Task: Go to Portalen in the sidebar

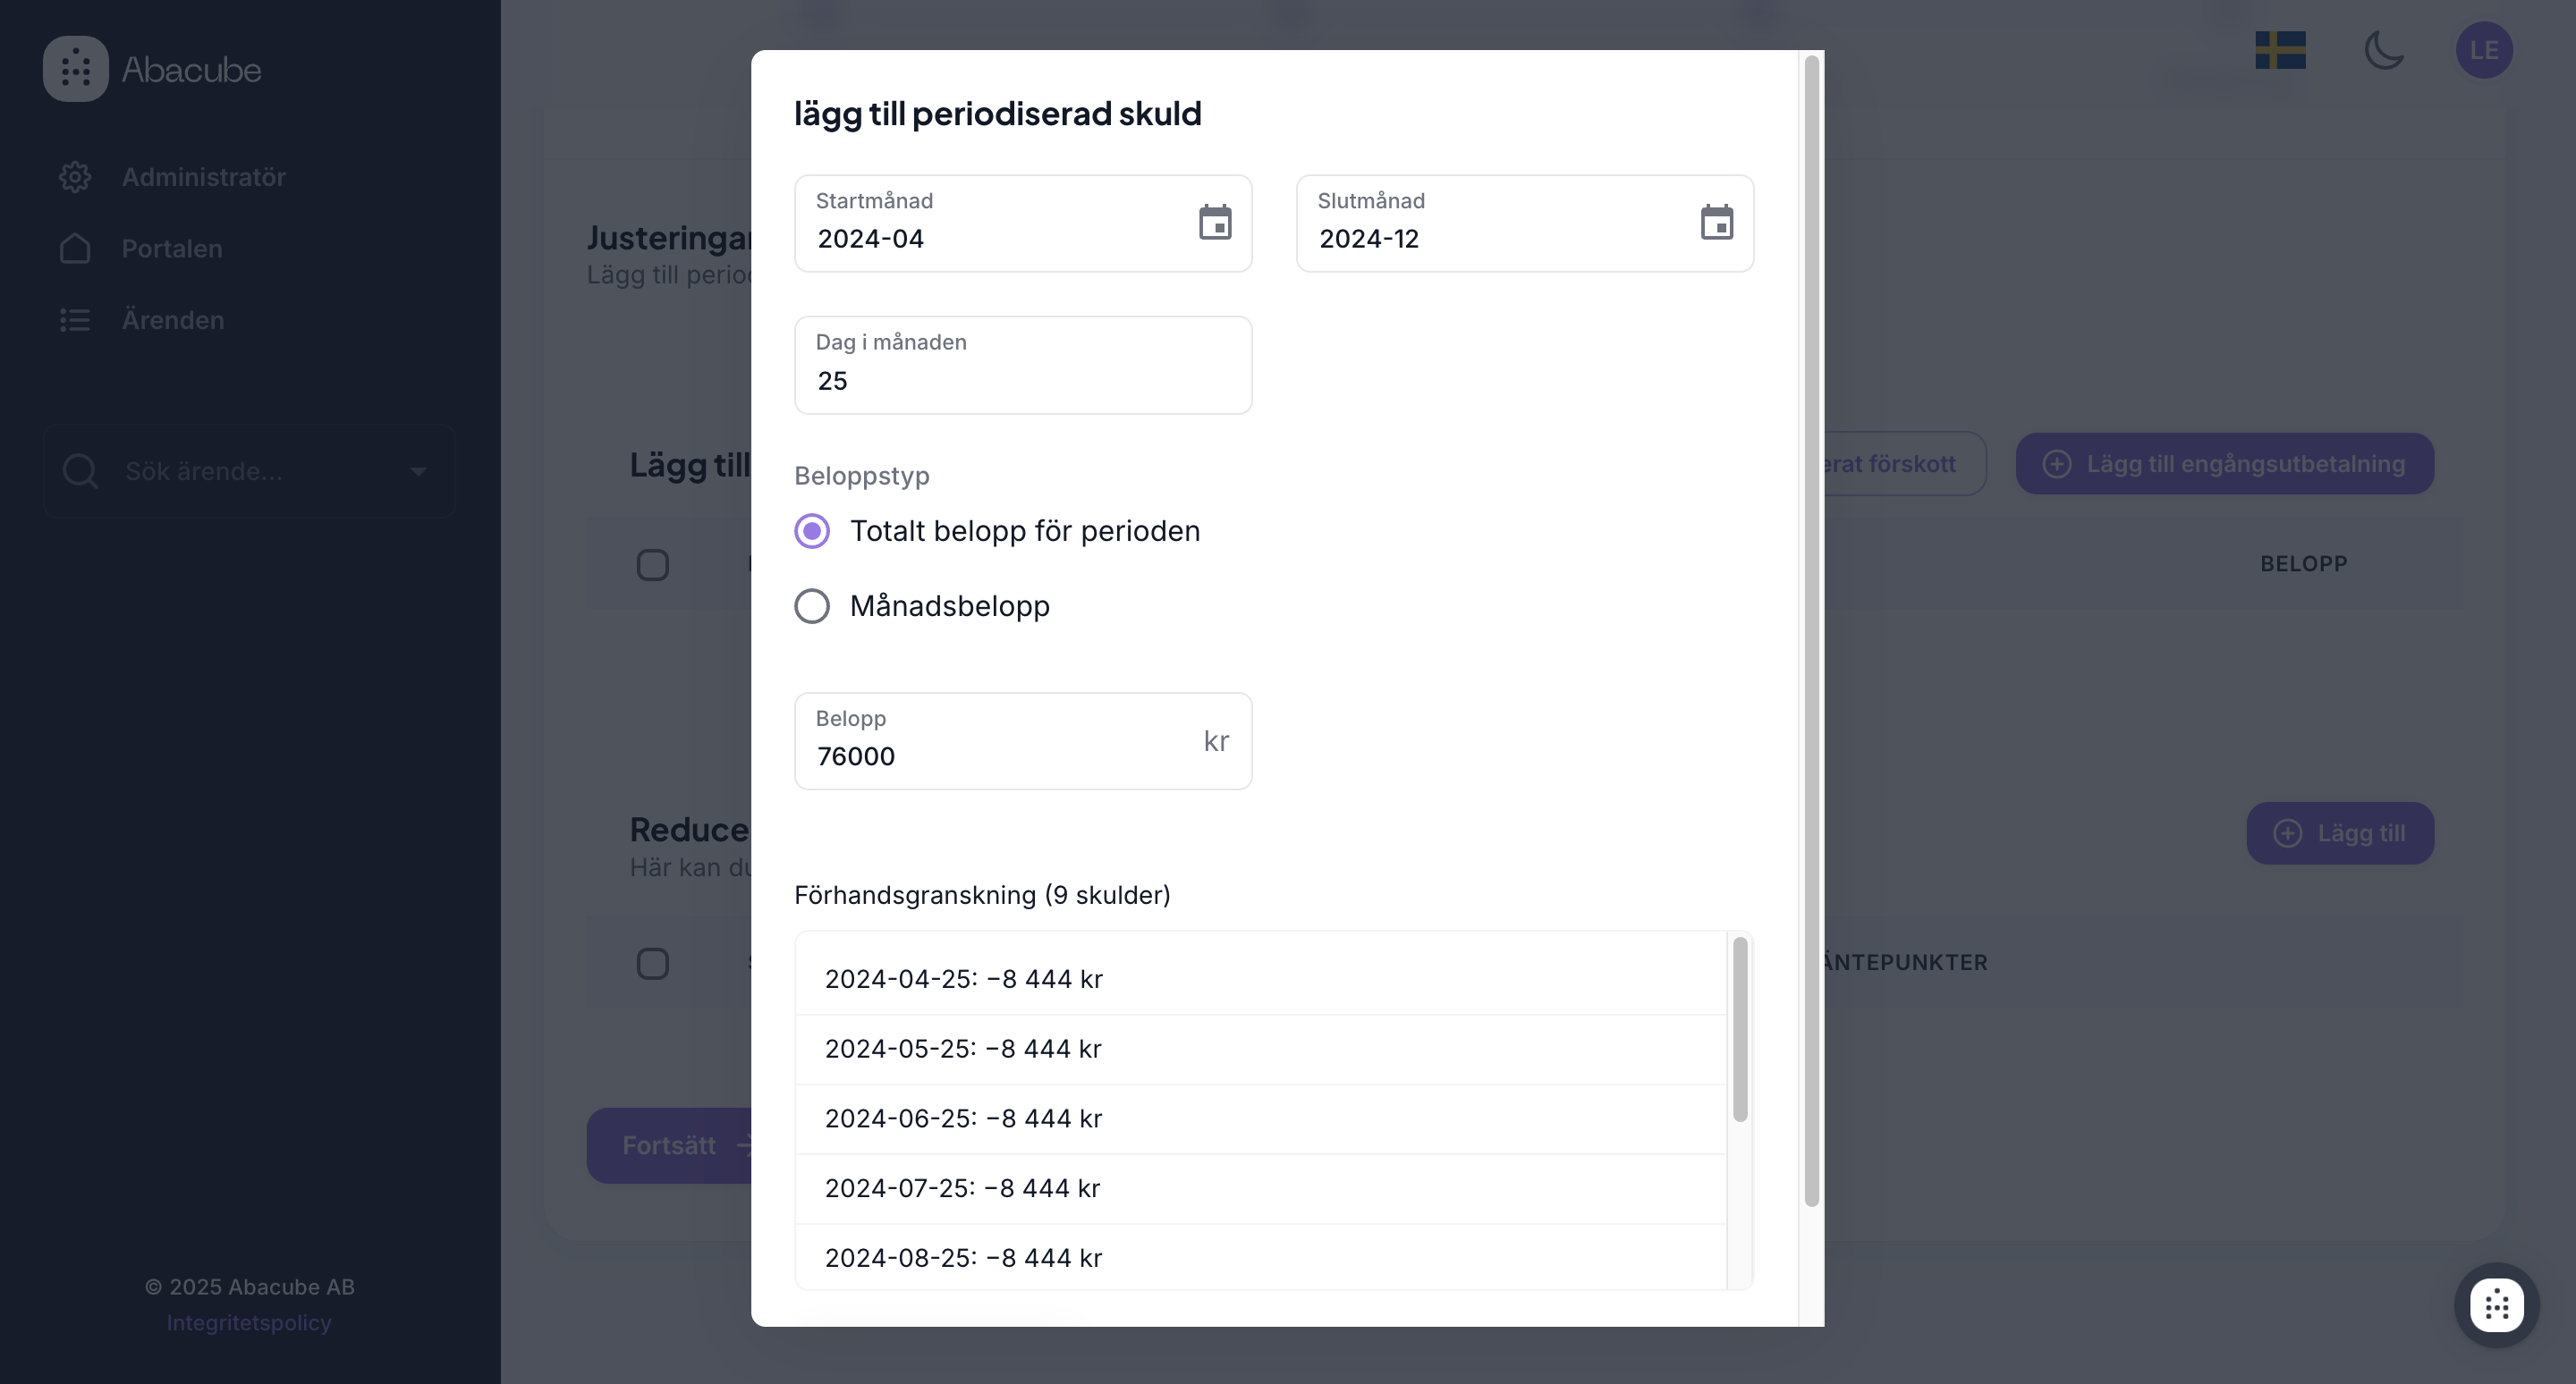Action: [x=171, y=249]
